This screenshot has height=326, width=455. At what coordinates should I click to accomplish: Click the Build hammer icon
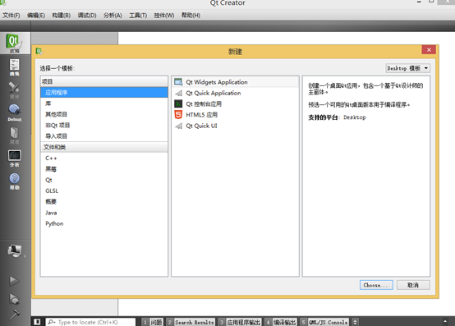coord(14,315)
